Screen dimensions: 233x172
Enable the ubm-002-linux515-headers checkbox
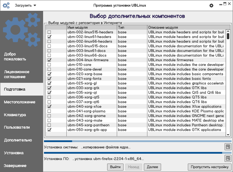(49, 32)
